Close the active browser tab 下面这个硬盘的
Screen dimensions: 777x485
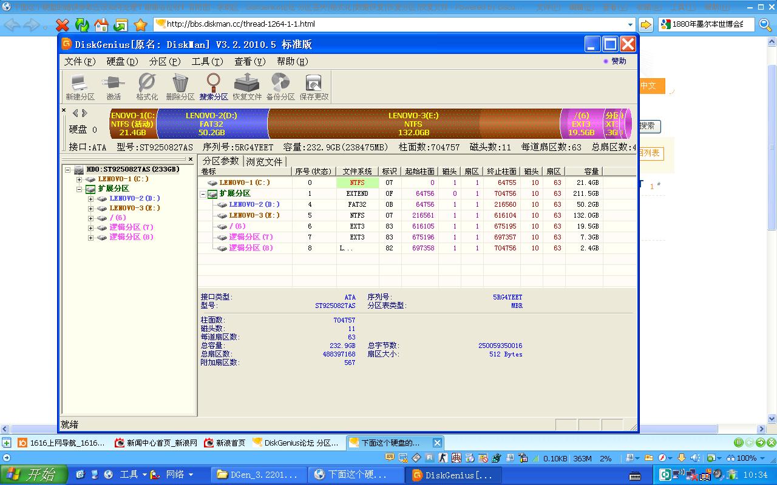436,443
